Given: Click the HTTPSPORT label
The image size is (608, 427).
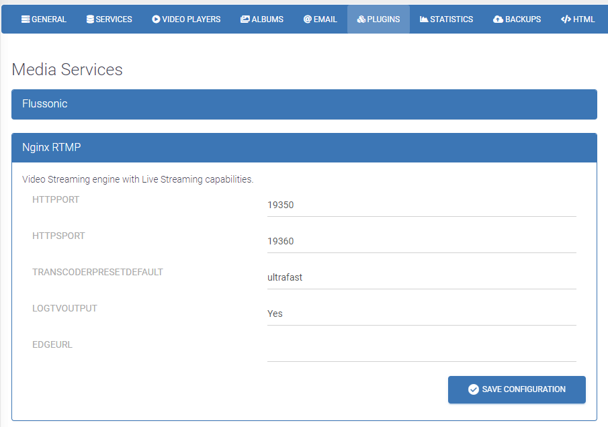Looking at the screenshot, I should 58,236.
